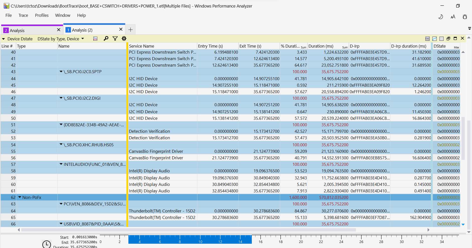Click the clock icon near timeline
472x248 pixels.
coord(47,244)
